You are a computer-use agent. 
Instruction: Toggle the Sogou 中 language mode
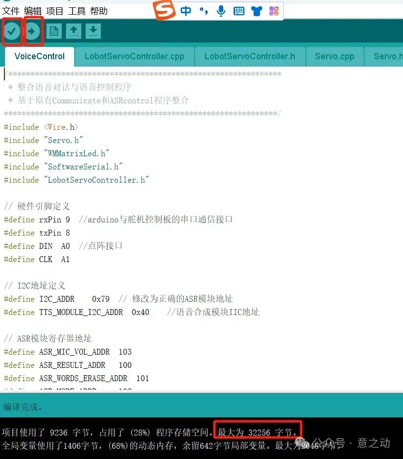(186, 11)
